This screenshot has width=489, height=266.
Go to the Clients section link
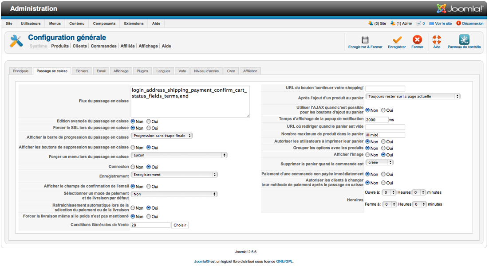coord(79,46)
